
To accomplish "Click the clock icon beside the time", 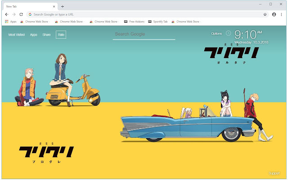I will 228,33.
